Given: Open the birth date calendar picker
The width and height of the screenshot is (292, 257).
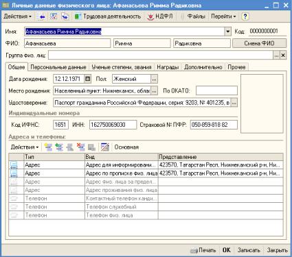Looking at the screenshot, I should point(87,79).
